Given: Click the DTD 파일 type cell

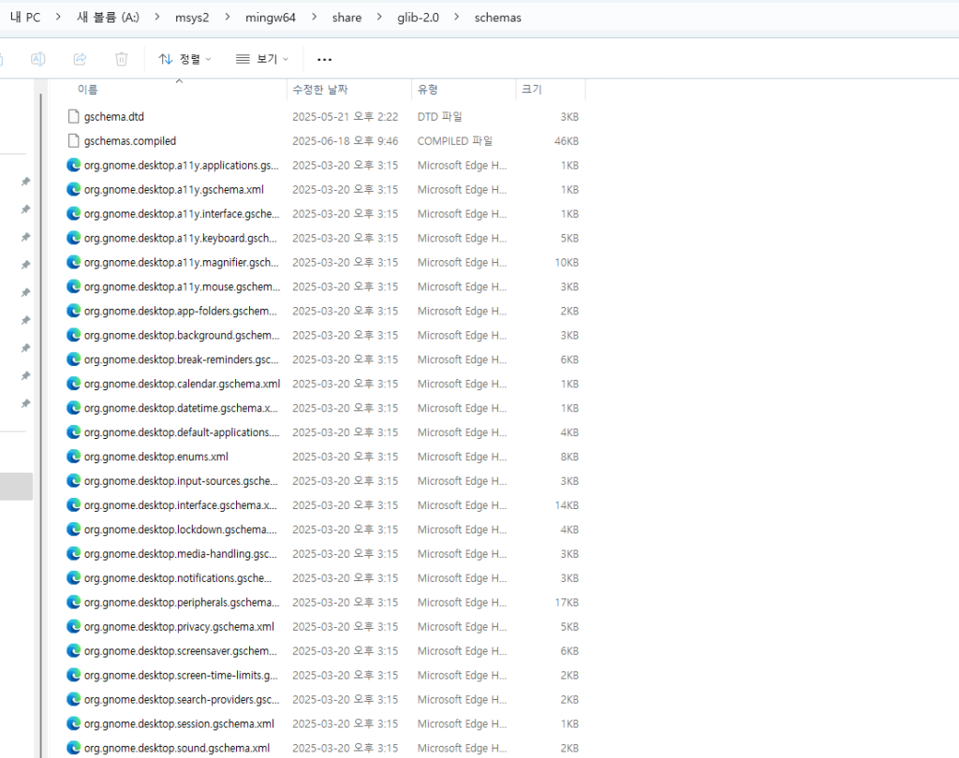Looking at the screenshot, I should [x=440, y=117].
